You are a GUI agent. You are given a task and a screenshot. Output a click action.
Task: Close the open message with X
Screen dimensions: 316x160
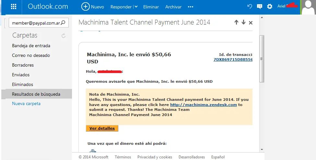point(251,23)
